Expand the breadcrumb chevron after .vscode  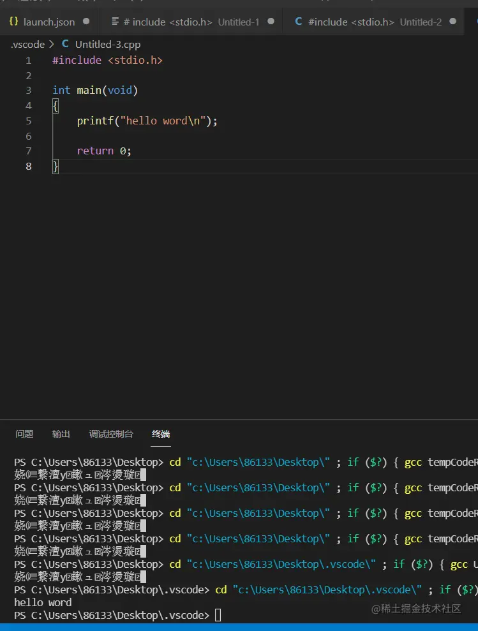coord(52,44)
